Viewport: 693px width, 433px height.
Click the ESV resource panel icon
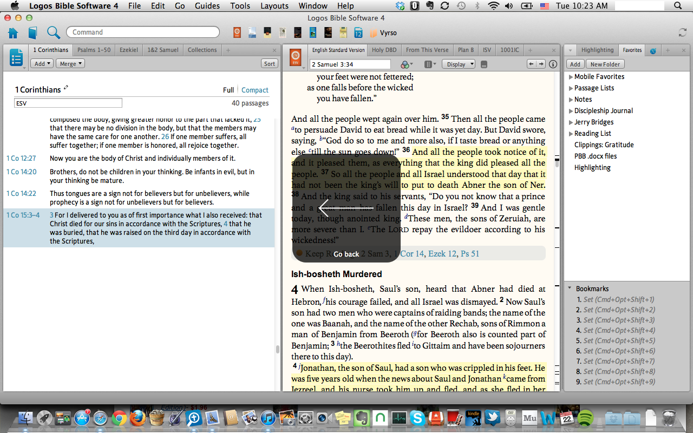tap(296, 57)
